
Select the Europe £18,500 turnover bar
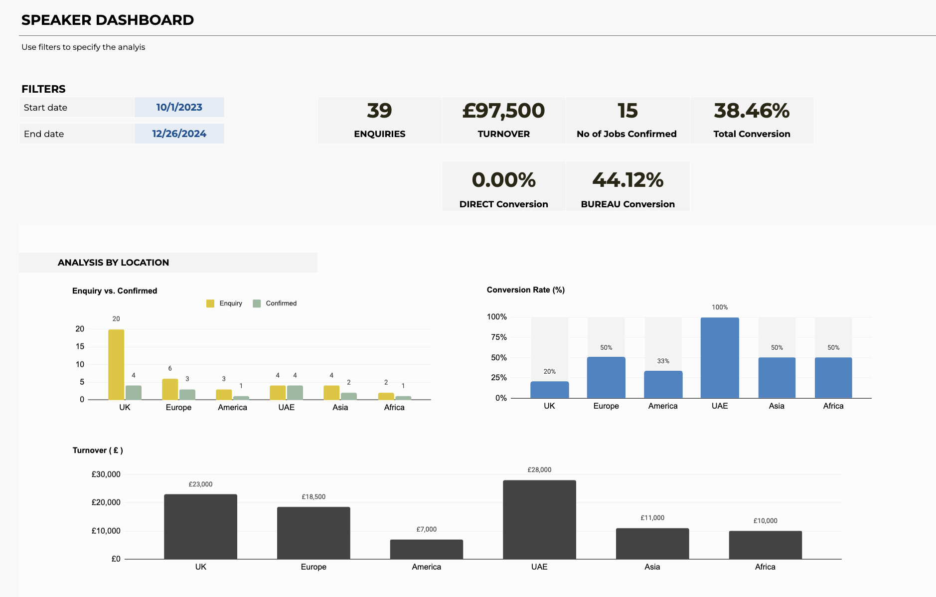[x=313, y=533]
